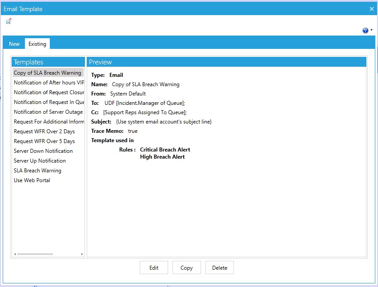Click the Edit button
Viewport: 378px width, 287px height.
(154, 267)
